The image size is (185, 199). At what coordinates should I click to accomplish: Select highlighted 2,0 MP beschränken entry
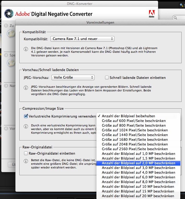click(x=138, y=163)
